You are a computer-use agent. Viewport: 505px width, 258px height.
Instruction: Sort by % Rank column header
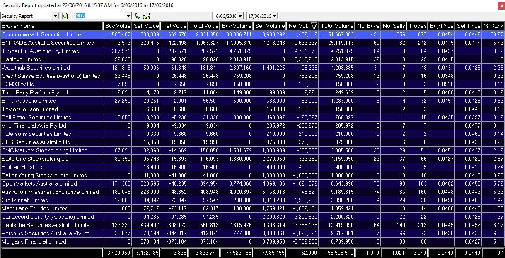click(494, 26)
